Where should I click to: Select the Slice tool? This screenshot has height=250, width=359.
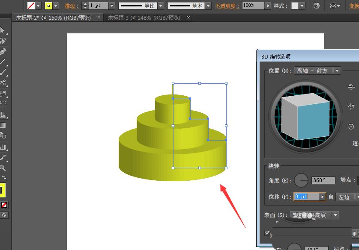[3, 158]
